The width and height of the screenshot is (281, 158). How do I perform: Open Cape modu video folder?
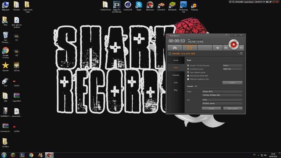[x=28, y=7]
